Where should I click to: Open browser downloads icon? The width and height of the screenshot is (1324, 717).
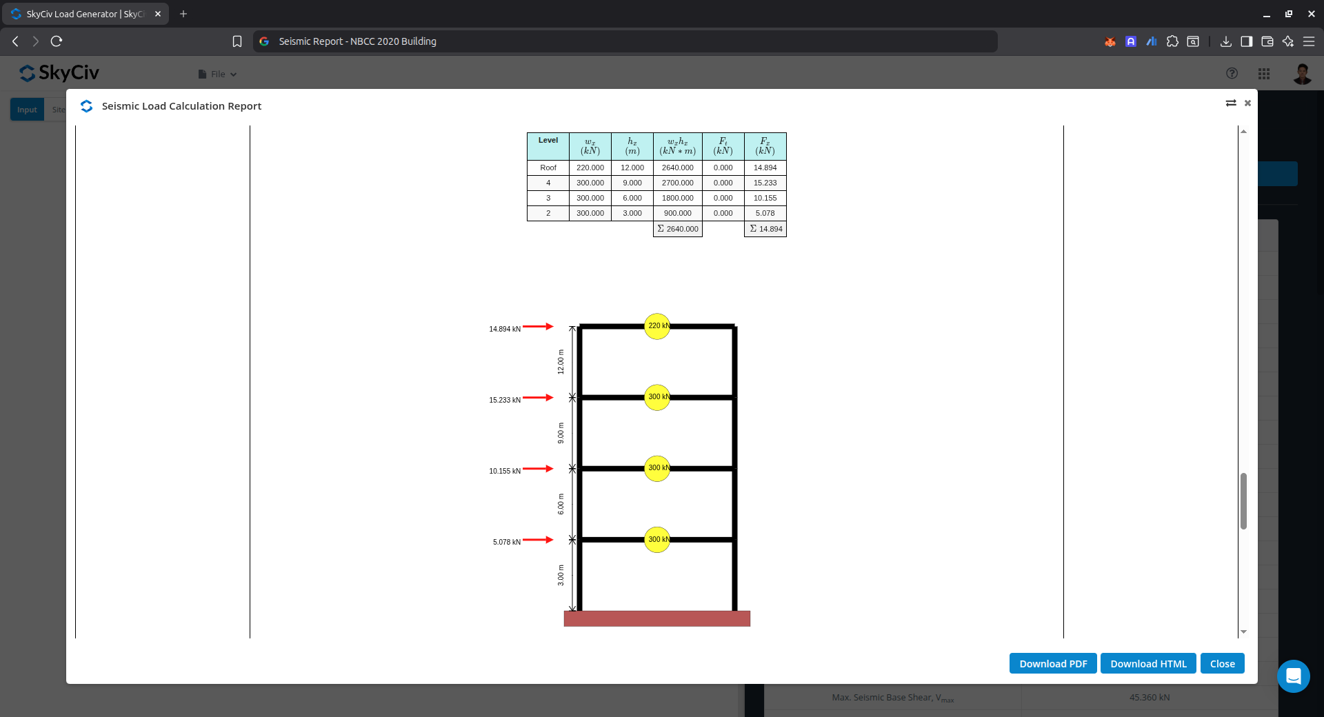tap(1225, 41)
